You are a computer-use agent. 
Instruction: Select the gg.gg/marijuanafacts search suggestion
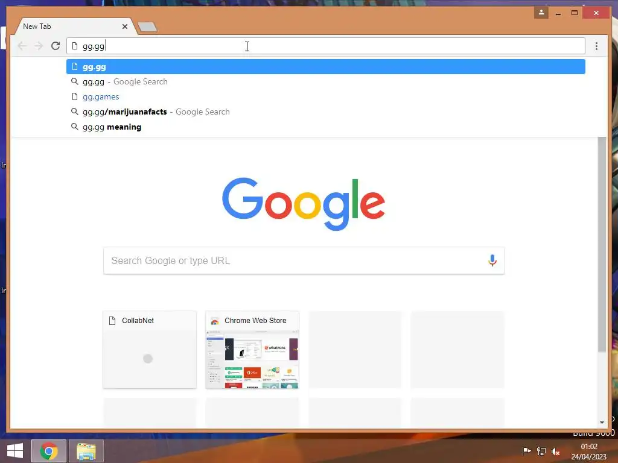point(325,112)
